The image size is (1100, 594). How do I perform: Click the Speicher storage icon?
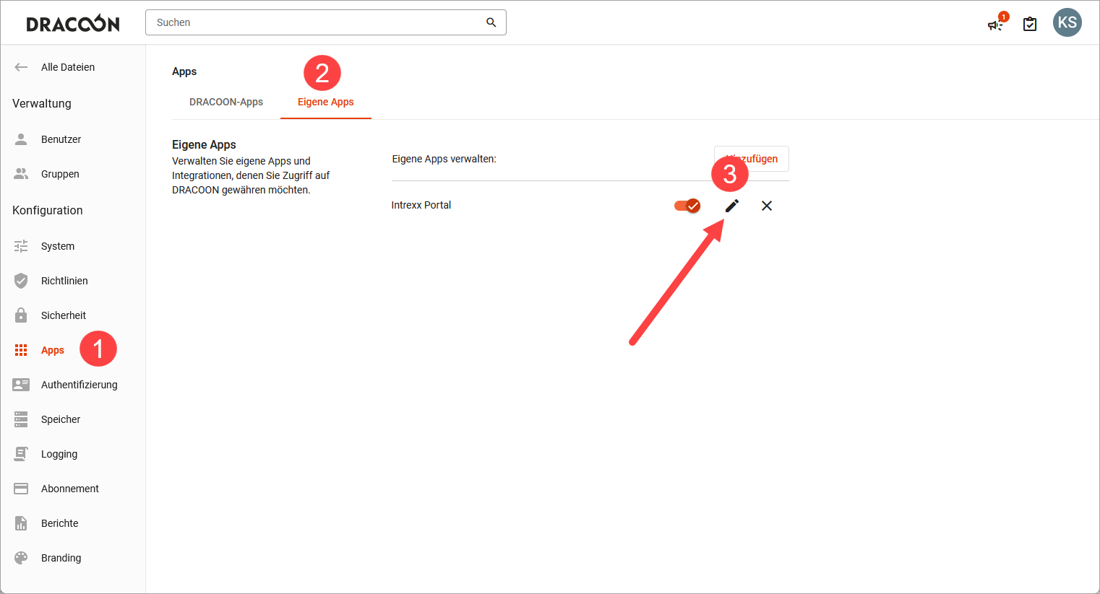(x=21, y=419)
